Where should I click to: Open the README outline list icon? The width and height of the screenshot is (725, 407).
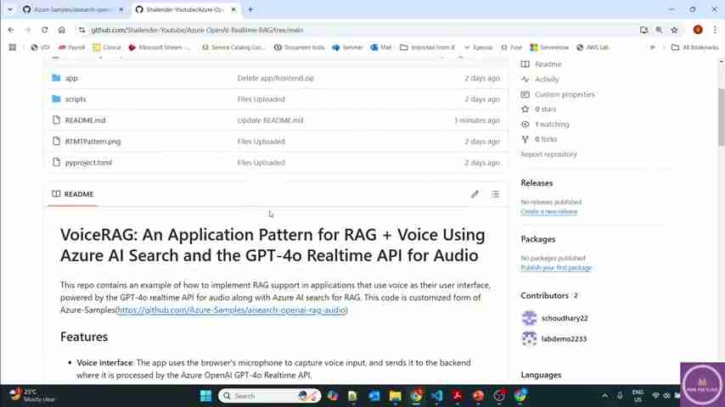495,194
